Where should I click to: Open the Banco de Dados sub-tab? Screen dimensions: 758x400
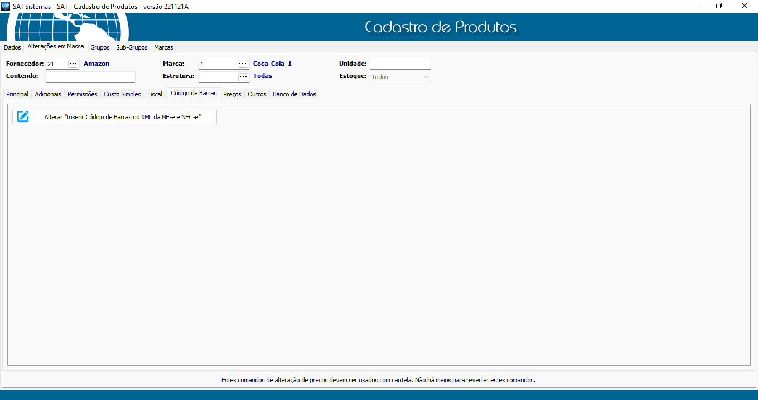(x=294, y=94)
